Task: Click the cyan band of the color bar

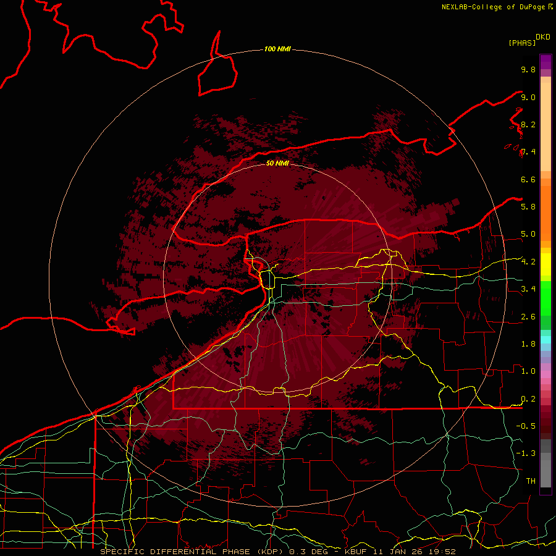Action: [545, 340]
